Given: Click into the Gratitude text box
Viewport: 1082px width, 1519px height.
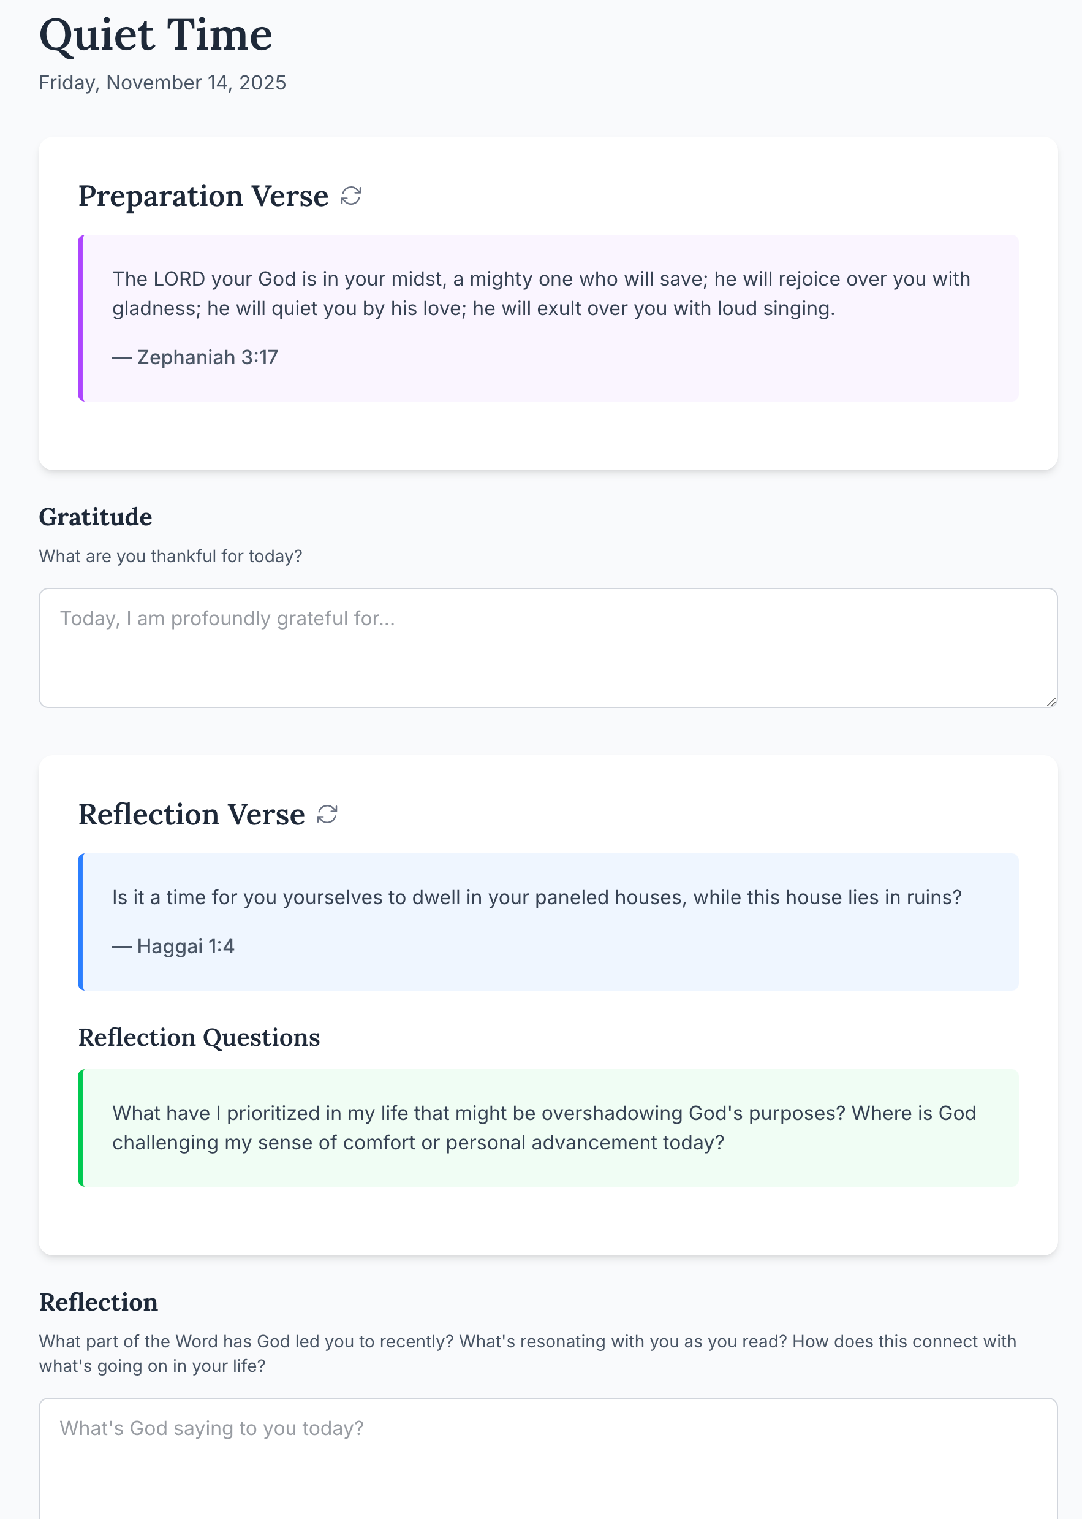Looking at the screenshot, I should point(547,647).
